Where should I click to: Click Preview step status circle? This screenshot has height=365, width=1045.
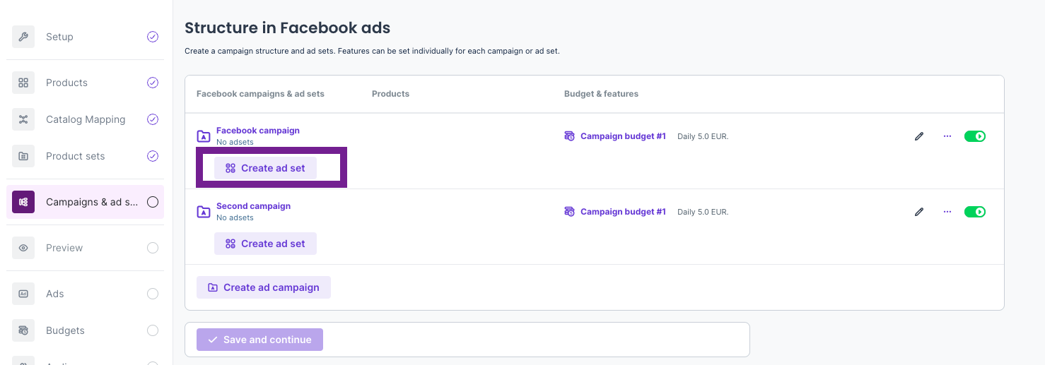[x=153, y=248]
